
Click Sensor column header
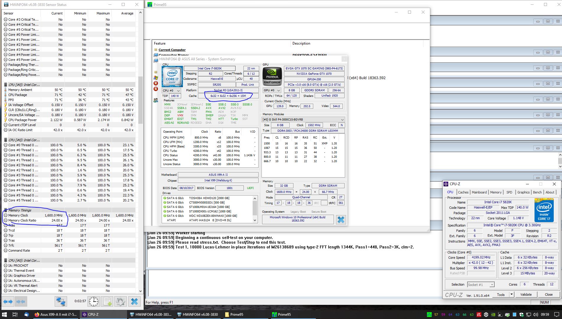(21, 13)
